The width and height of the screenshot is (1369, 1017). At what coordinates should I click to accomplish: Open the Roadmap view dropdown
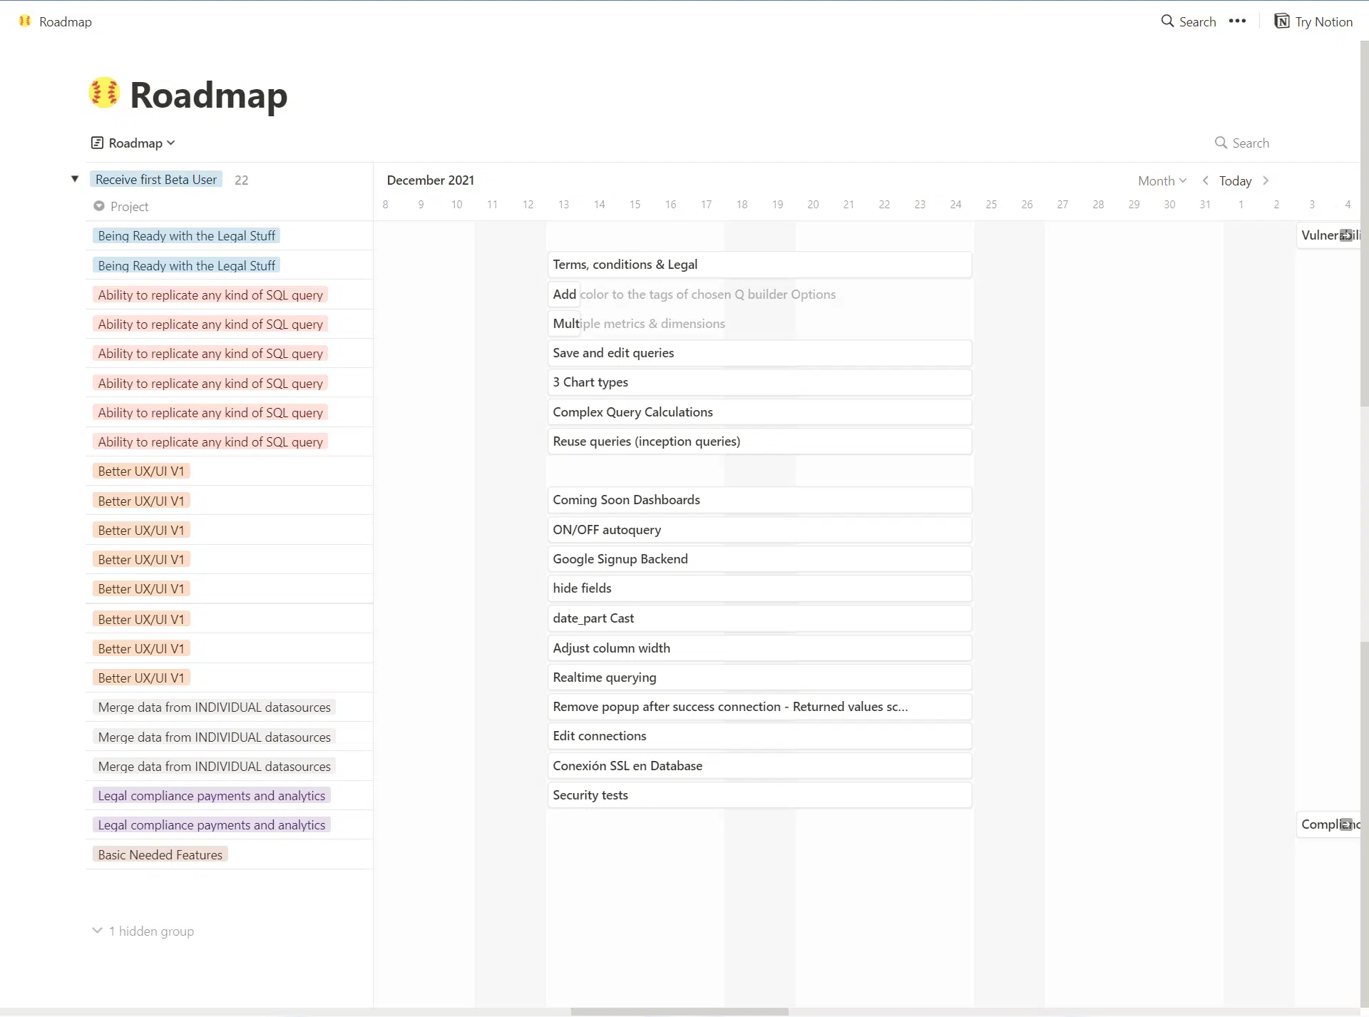pos(133,143)
